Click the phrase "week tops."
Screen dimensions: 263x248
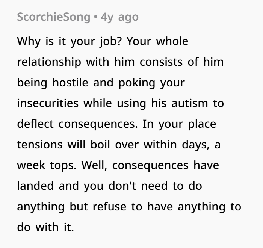tap(47, 166)
